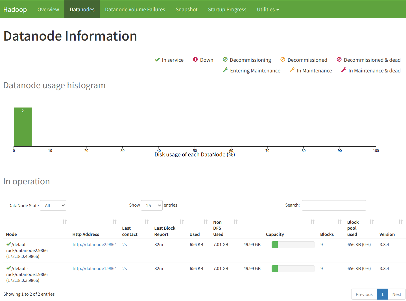Focus the Search input field
The width and height of the screenshot is (406, 301).
point(334,205)
